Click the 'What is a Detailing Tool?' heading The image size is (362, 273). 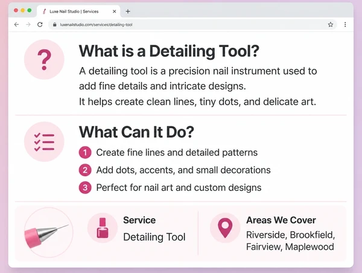[x=169, y=51]
